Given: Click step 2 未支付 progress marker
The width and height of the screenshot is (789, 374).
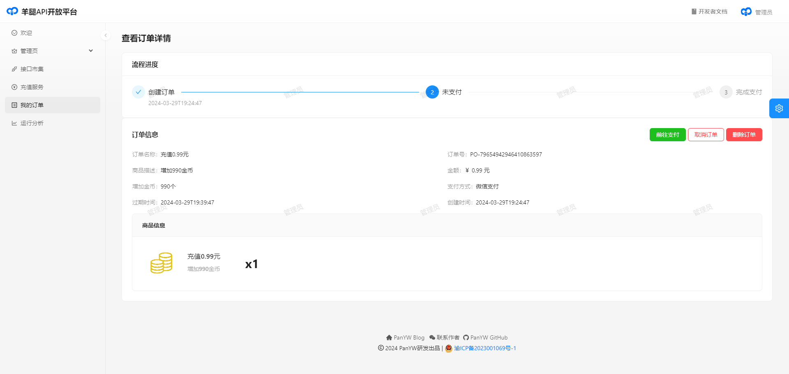Looking at the screenshot, I should tap(432, 92).
